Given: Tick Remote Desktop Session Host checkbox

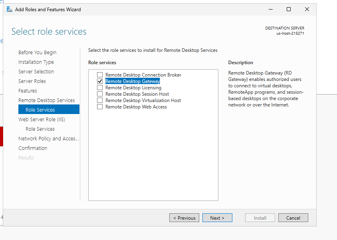Looking at the screenshot, I should 100,94.
